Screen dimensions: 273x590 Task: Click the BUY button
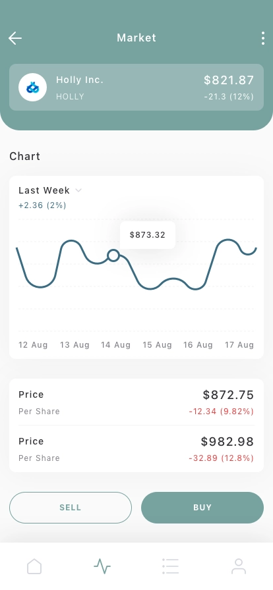pos(202,508)
